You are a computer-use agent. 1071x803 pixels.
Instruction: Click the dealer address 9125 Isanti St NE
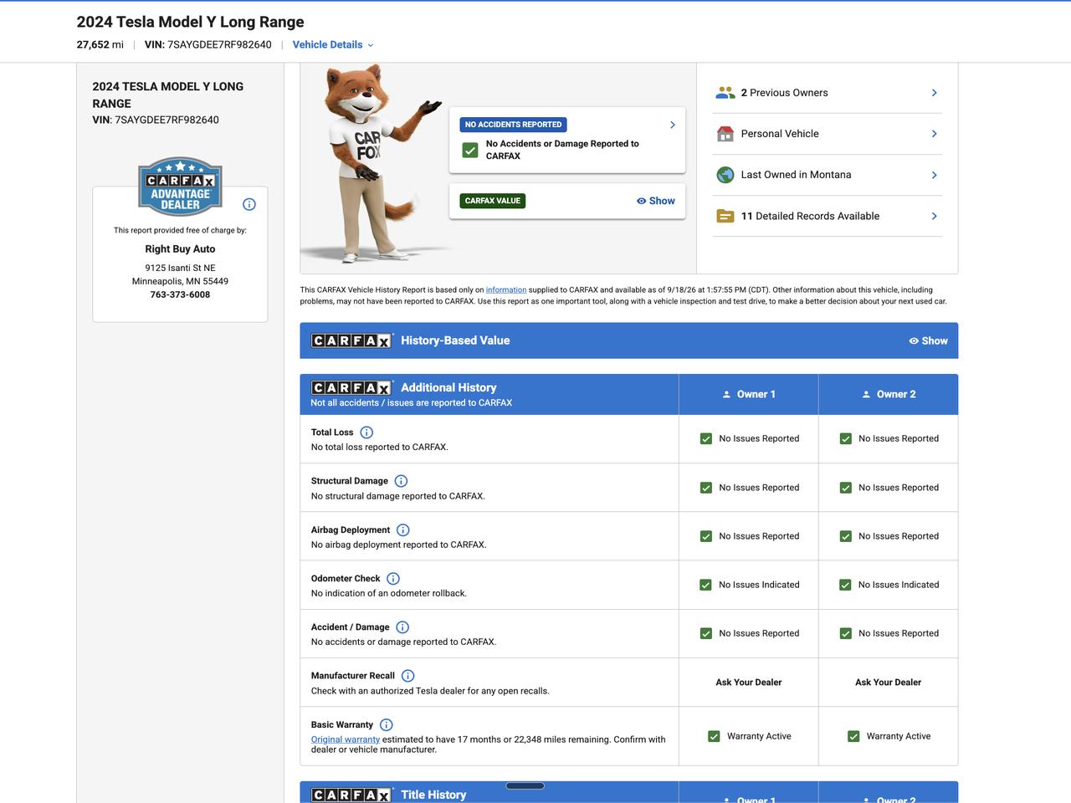click(180, 269)
